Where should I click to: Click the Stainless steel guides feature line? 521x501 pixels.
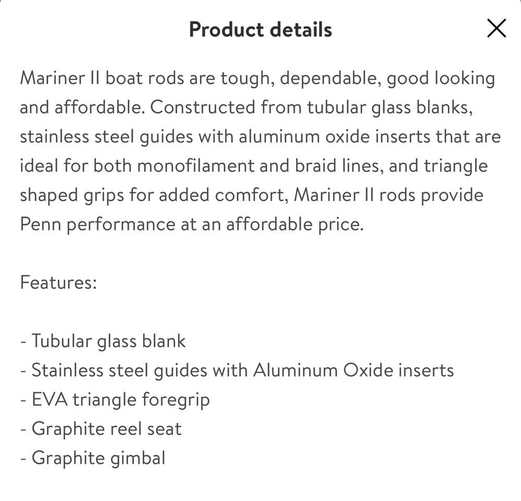tap(237, 371)
